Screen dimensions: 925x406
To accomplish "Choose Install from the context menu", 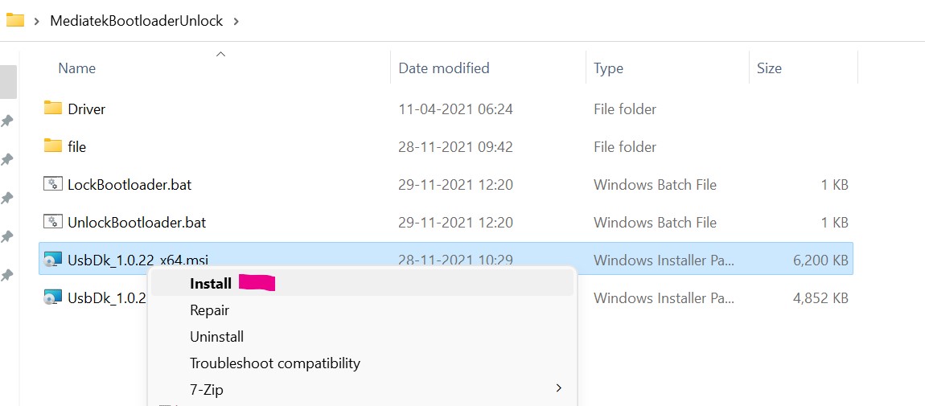I will tap(211, 283).
